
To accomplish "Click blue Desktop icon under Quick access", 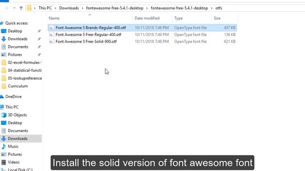I will point(4,31).
